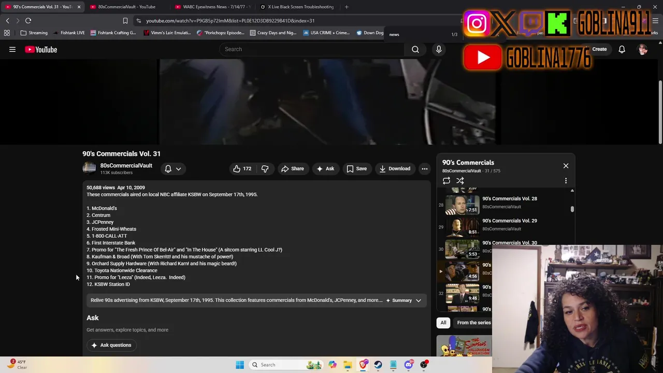Open OBS Studio from the taskbar
The image size is (663, 373).
tap(424, 365)
